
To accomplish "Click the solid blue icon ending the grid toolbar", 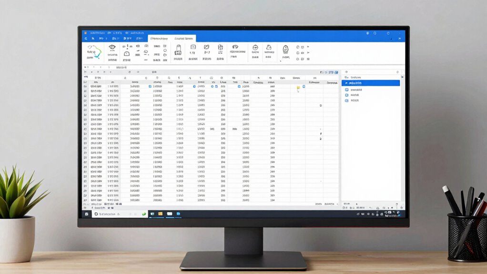I will coord(336,72).
